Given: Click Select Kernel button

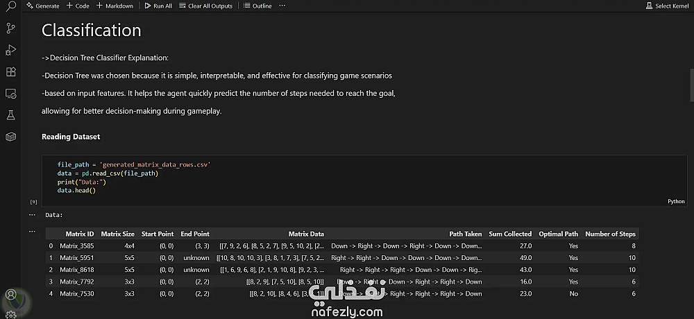Looking at the screenshot, I should tap(668, 6).
